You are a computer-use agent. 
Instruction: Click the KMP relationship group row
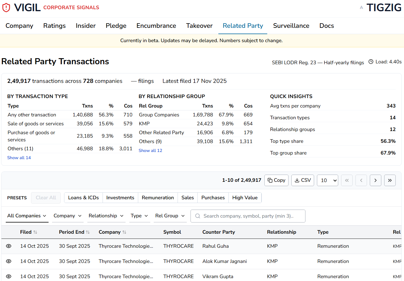click(x=196, y=124)
